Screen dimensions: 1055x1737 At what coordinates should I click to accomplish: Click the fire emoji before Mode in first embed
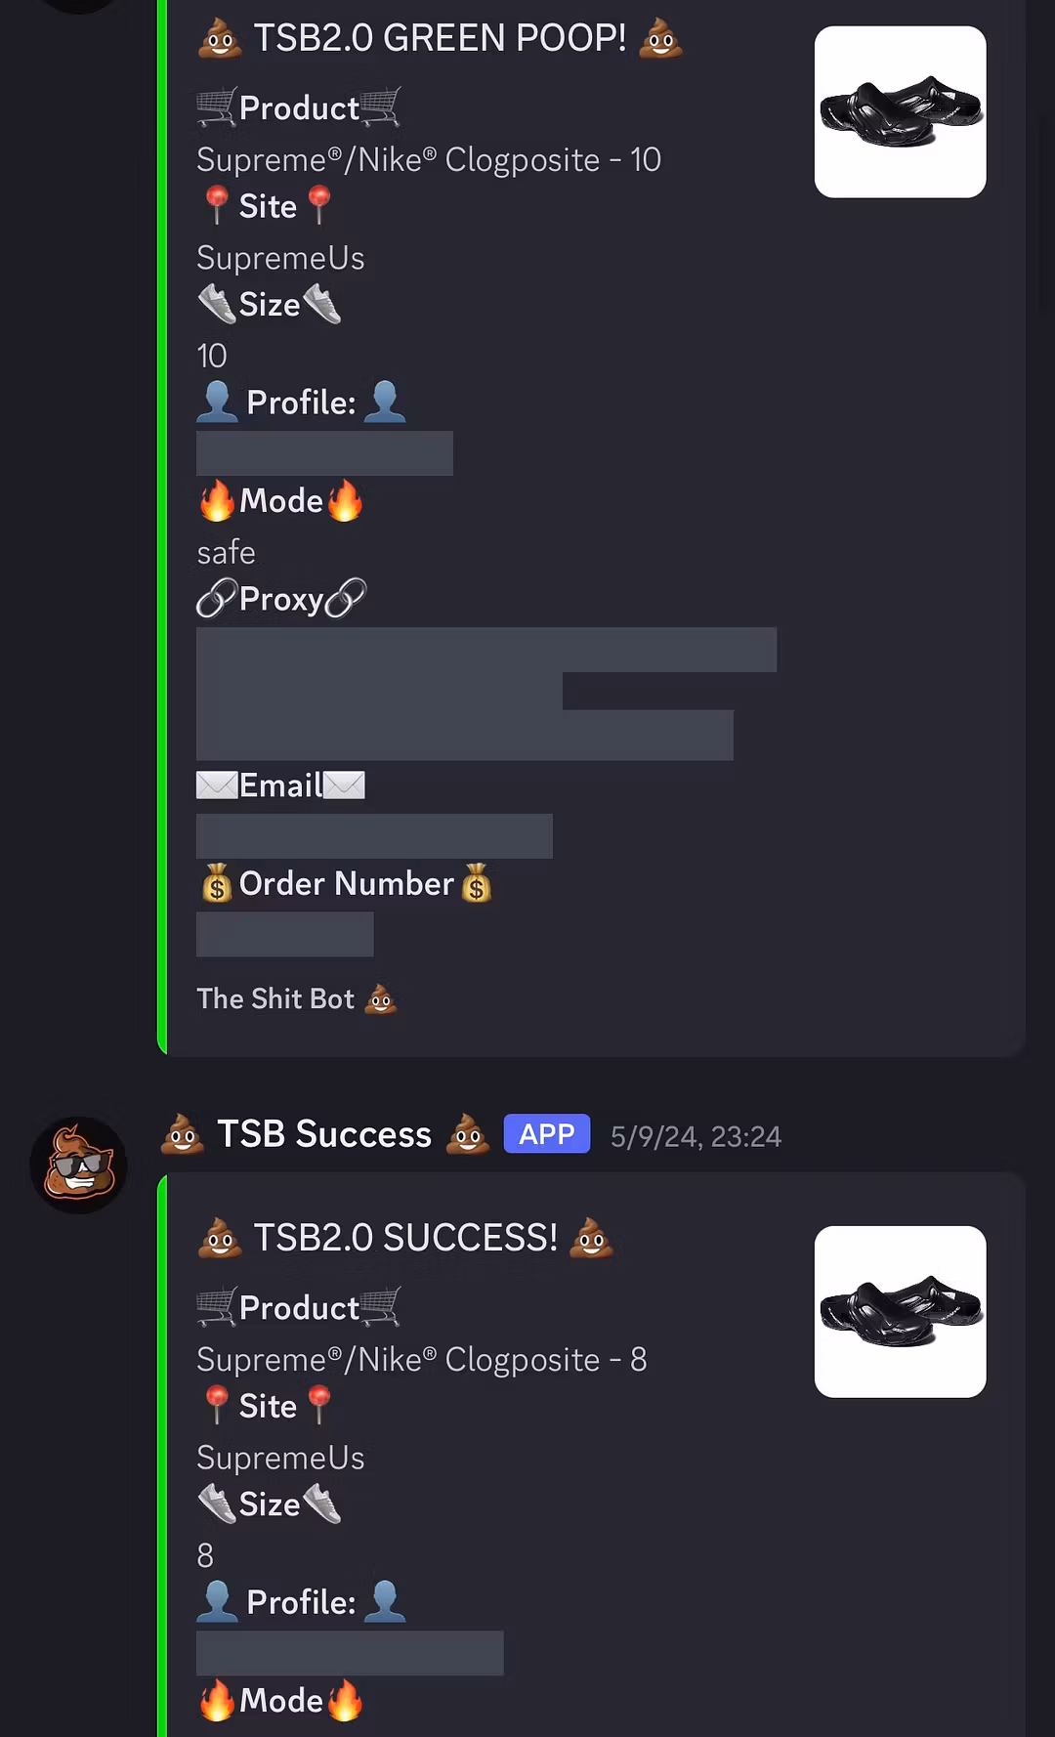217,501
